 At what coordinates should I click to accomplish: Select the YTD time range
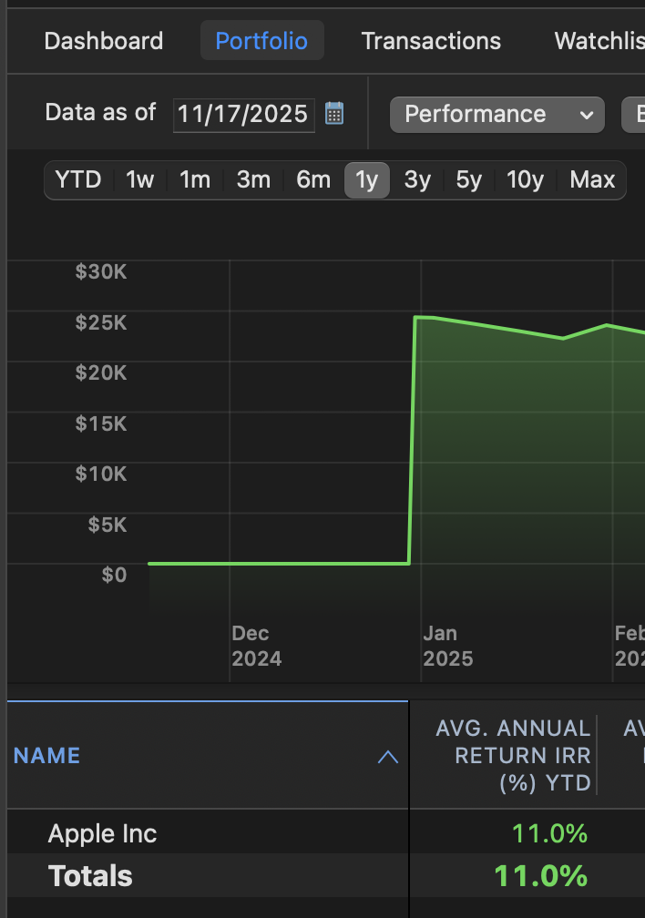click(78, 179)
